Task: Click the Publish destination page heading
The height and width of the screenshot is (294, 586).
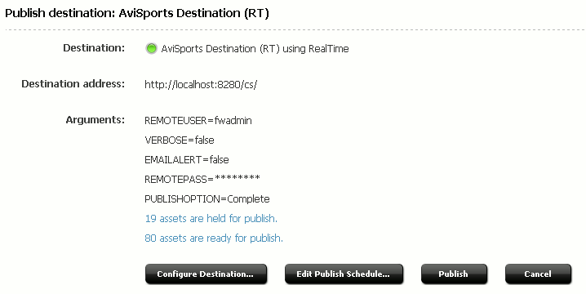Action: [x=137, y=13]
